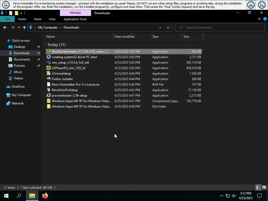Screen dimensions: 268x201
Task: Go up one folder level arrow
Action: point(24,27)
